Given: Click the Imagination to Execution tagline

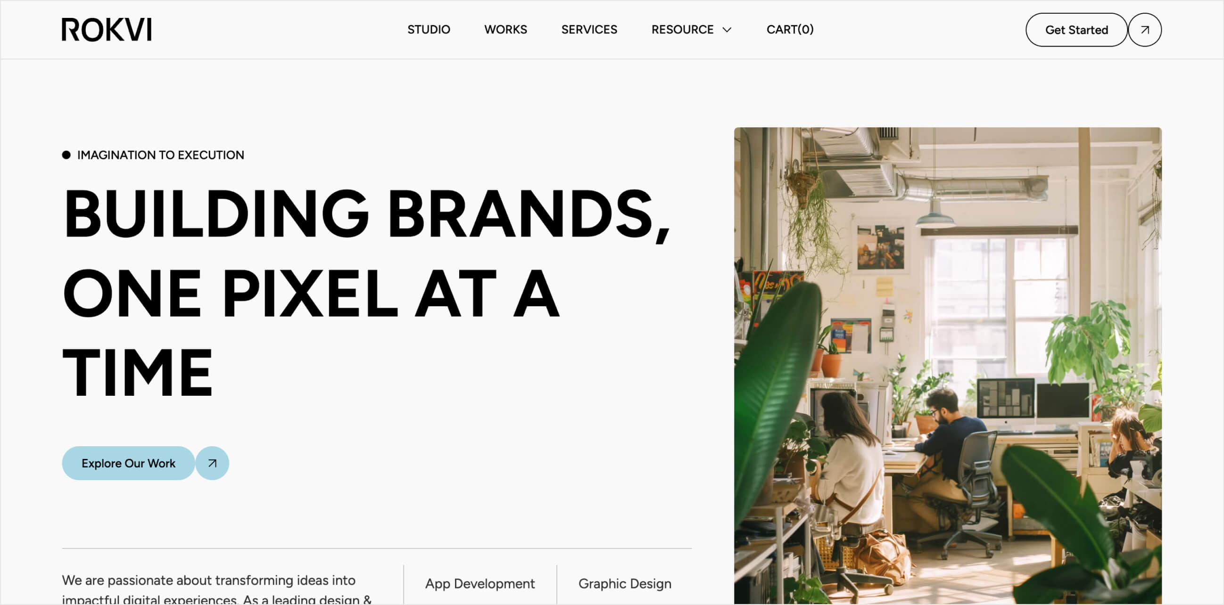Looking at the screenshot, I should pos(161,155).
